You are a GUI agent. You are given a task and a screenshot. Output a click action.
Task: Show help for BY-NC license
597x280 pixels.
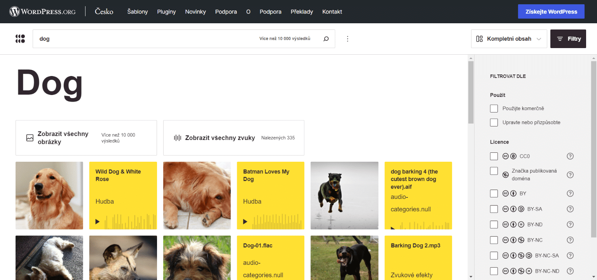[570, 240]
